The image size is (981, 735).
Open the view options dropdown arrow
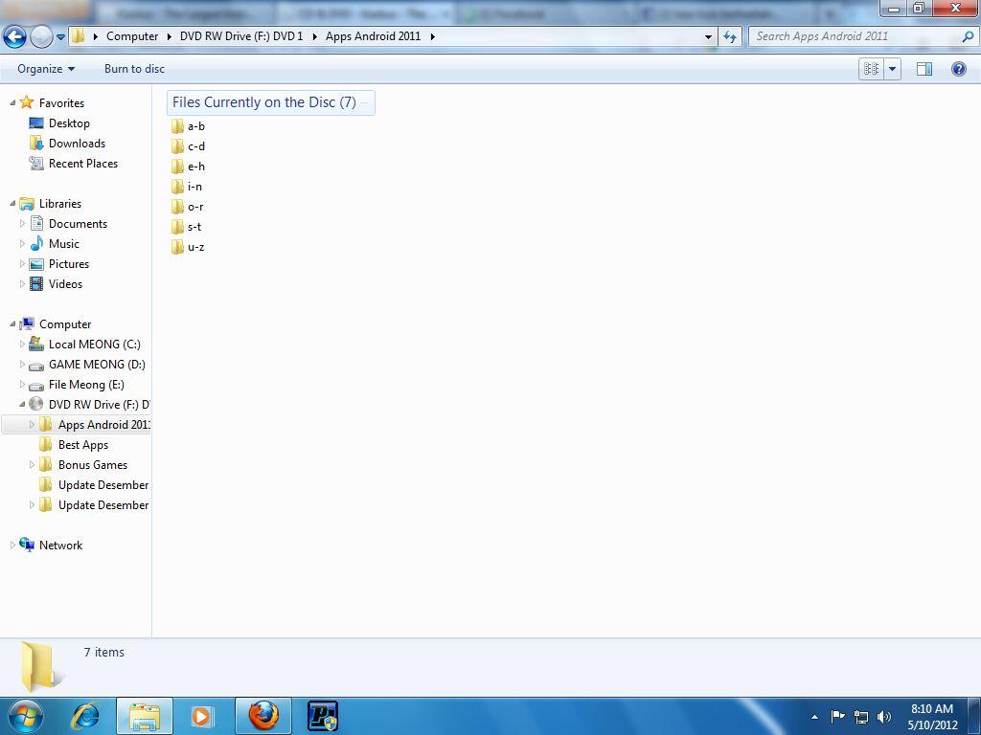[x=892, y=69]
